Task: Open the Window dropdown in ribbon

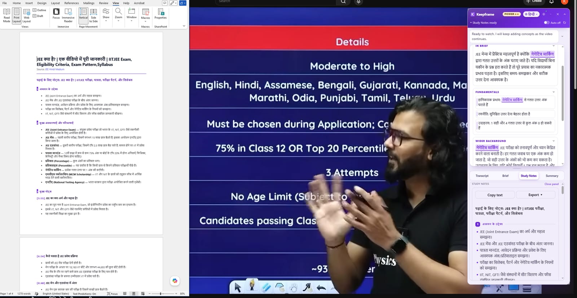Action: click(132, 15)
